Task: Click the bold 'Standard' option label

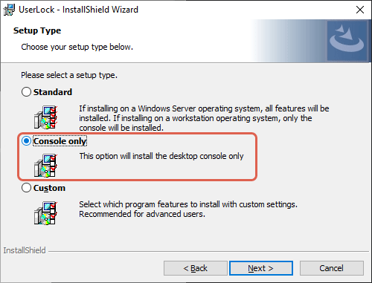Action: 53,92
